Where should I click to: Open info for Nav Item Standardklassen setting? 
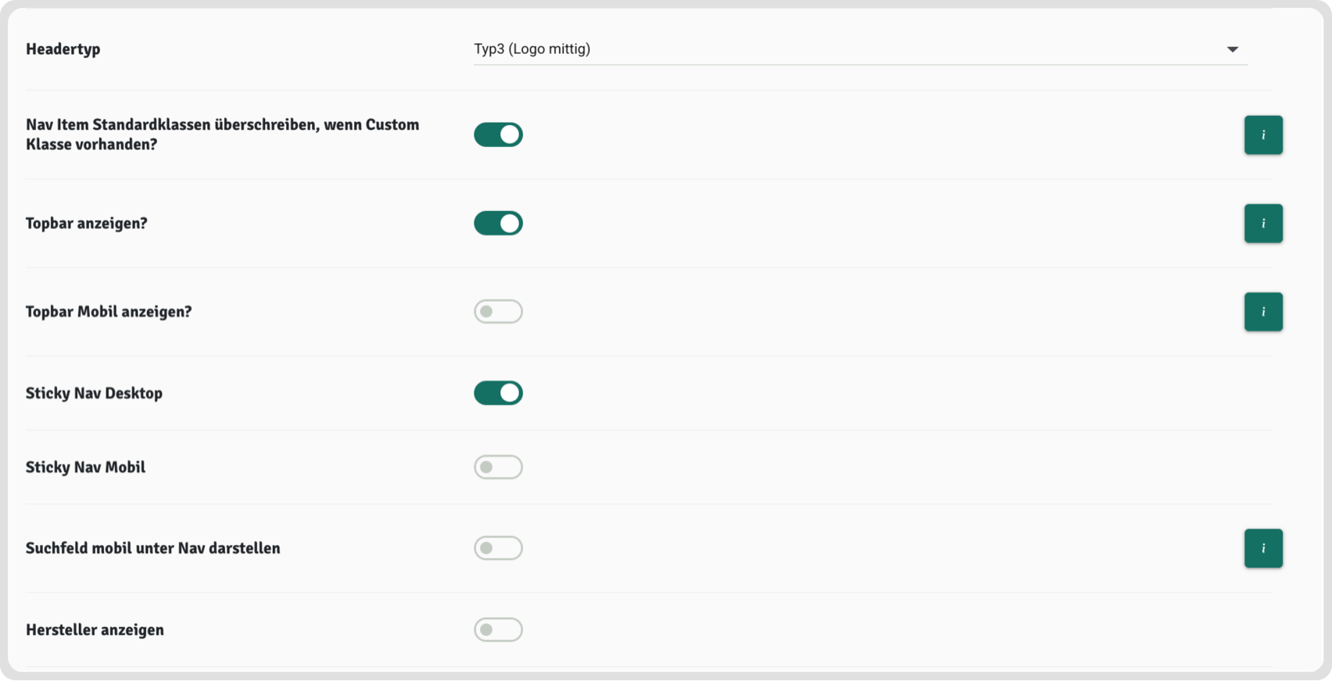1263,134
